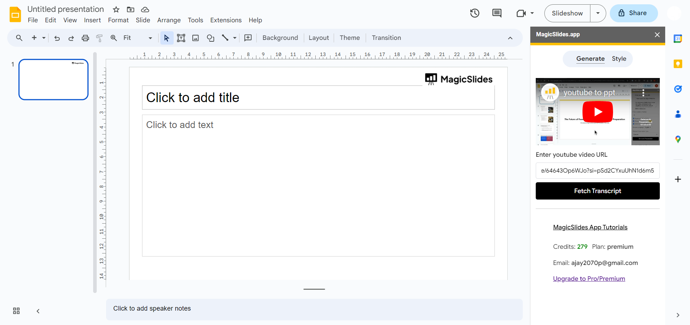Insert a text box
The image size is (690, 325).
tap(181, 38)
